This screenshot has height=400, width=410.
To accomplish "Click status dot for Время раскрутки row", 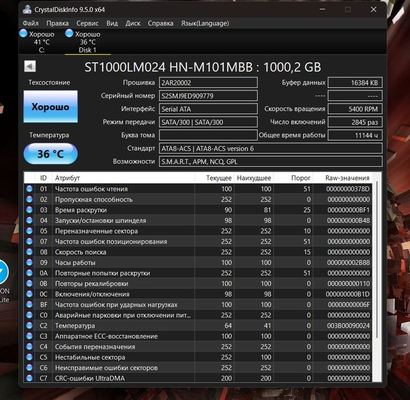I will coord(29,210).
